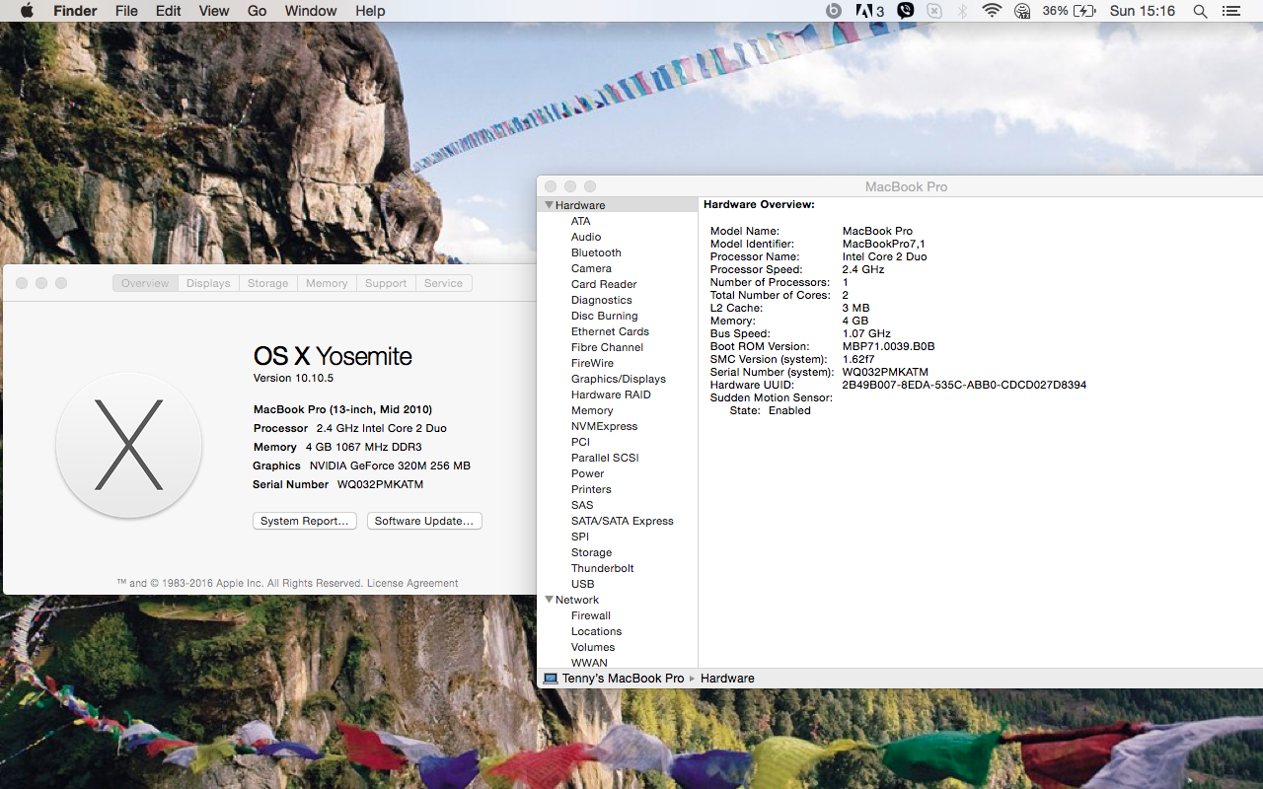The image size is (1263, 789).
Task: Click the battery 36% indicator
Action: [x=1070, y=11]
